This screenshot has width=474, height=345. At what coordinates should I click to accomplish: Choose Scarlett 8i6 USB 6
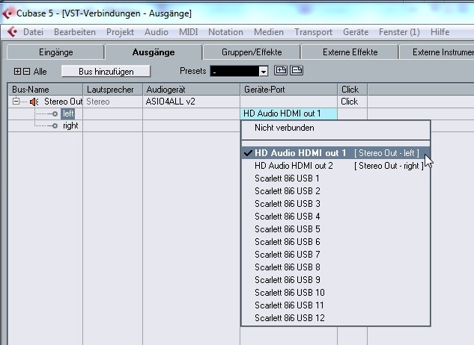pos(335,241)
